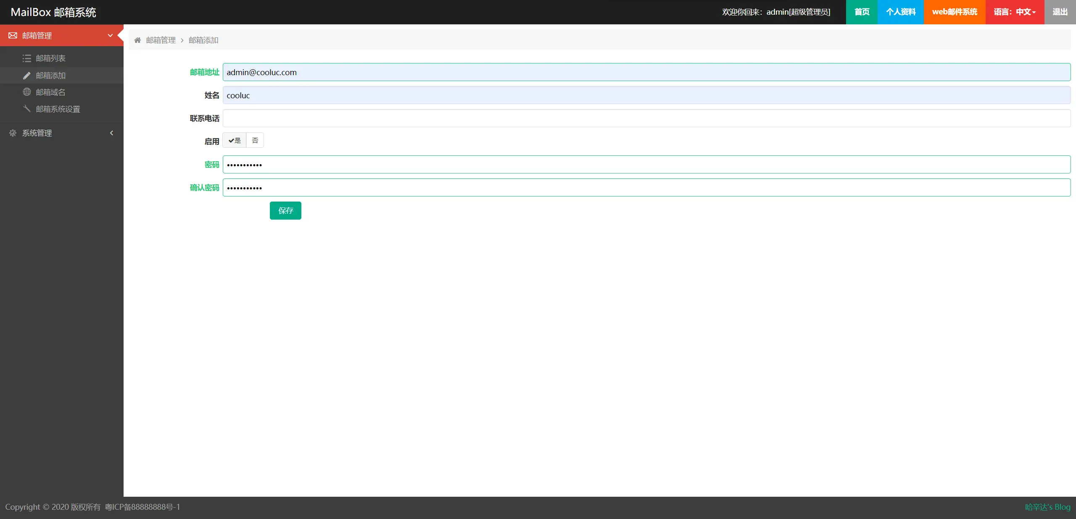Click the 退出 logout button
1076x519 pixels.
1060,12
